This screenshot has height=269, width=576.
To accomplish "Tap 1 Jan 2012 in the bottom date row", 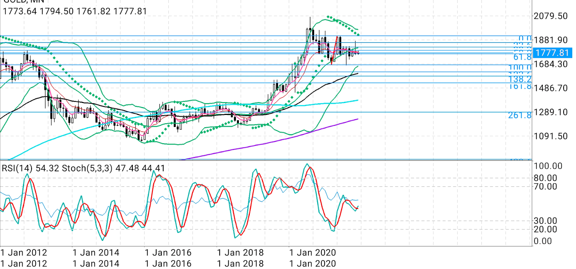I will coord(24,263).
